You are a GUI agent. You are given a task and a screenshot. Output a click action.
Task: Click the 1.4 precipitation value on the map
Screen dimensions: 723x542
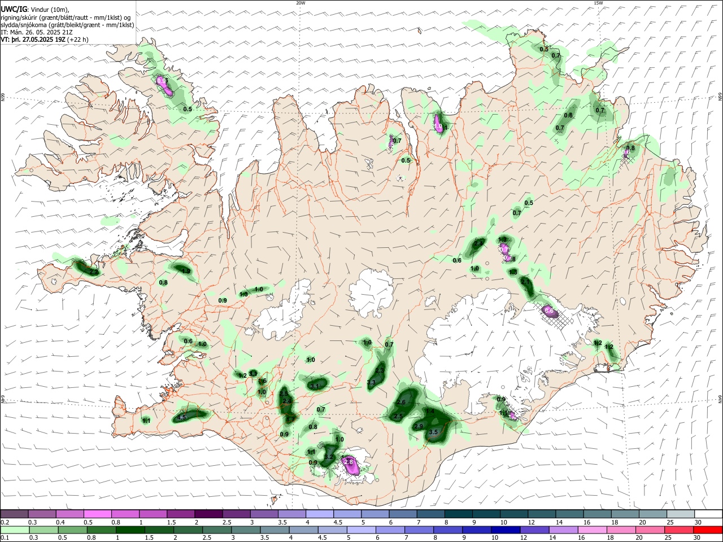(x=430, y=412)
